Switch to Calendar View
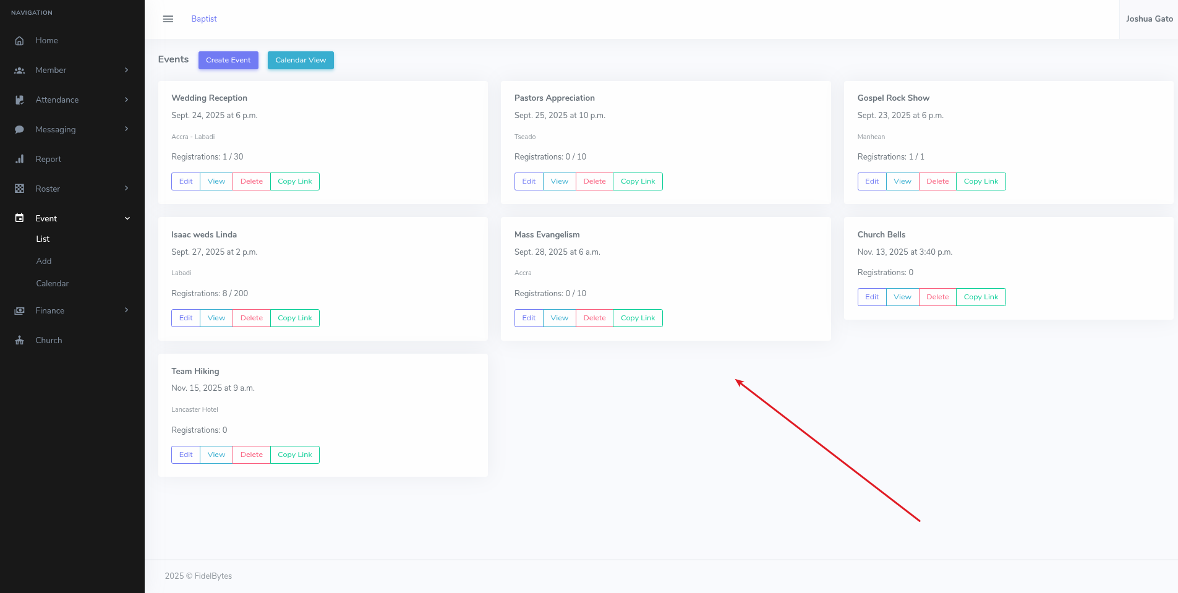Viewport: 1178px width, 593px height. (301, 61)
